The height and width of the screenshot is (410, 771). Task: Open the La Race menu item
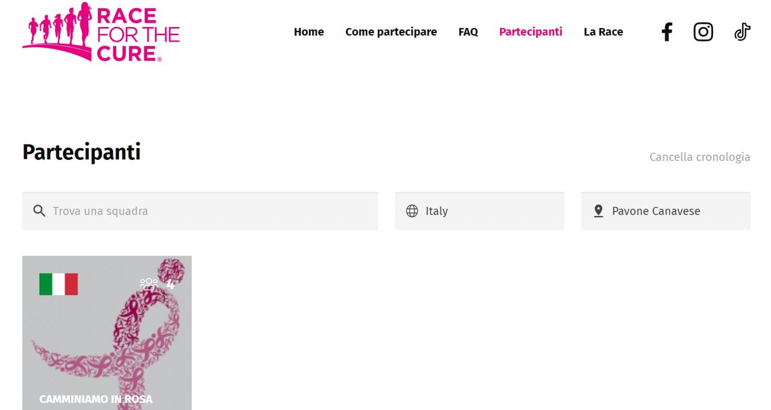coord(603,32)
